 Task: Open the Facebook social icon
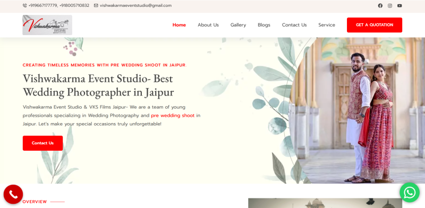click(380, 6)
